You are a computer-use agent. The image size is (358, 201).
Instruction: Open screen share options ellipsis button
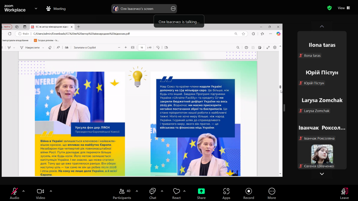click(173, 9)
